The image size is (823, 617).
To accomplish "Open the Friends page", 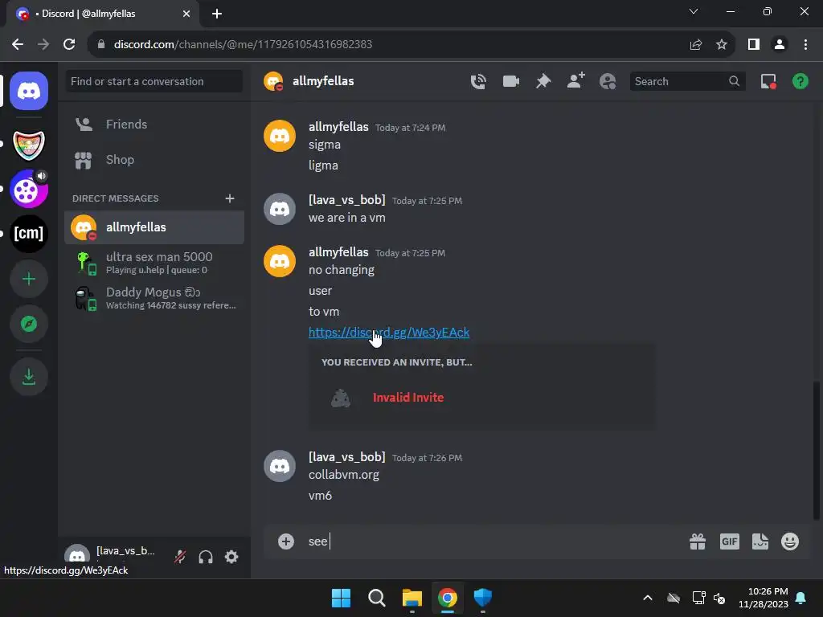I will click(x=154, y=125).
